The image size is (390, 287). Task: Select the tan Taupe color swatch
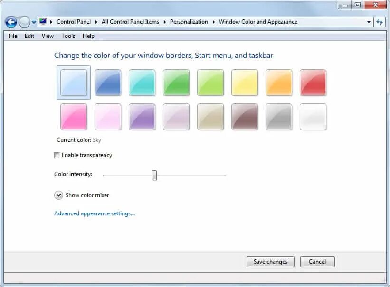pyautogui.click(x=210, y=117)
